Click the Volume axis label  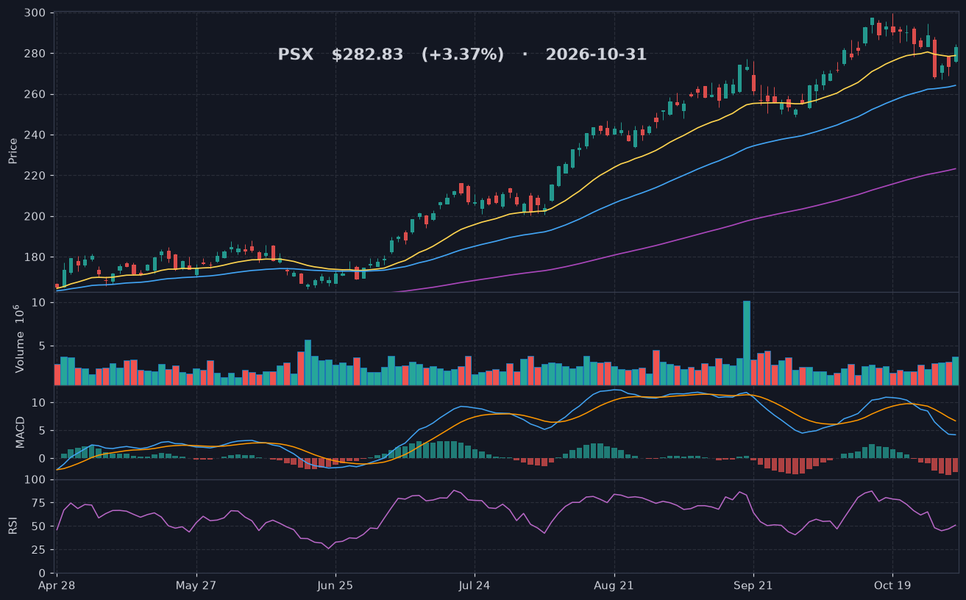click(20, 338)
